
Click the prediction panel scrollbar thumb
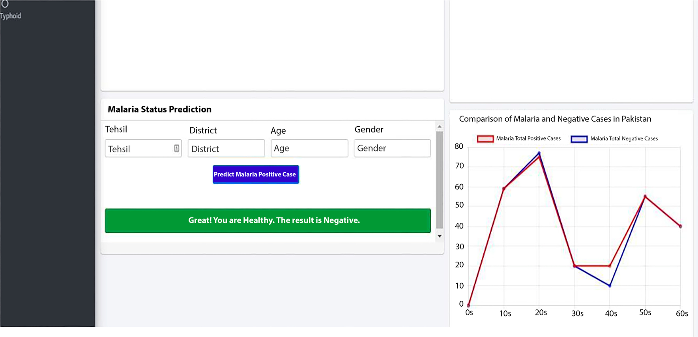click(440, 180)
